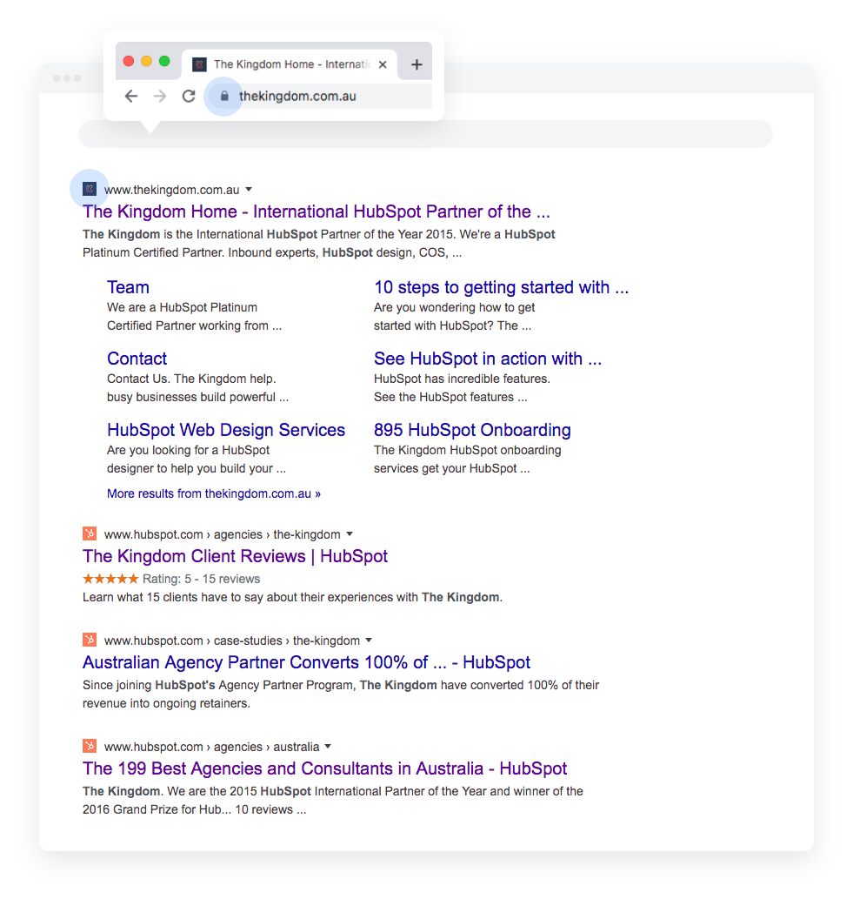The image size is (853, 899).
Task: Open a new tab with plus icon
Action: coord(417,64)
